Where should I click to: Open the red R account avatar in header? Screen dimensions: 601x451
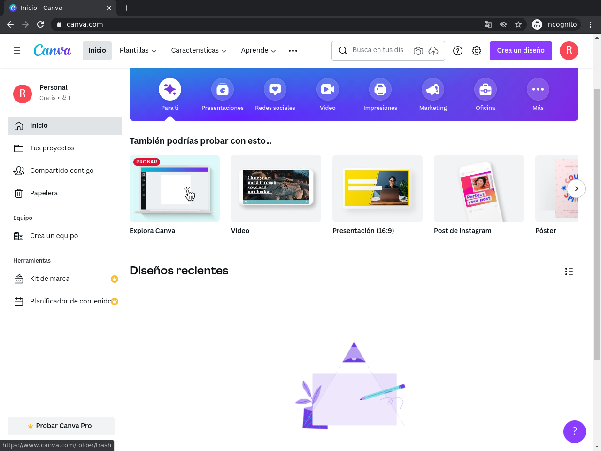click(569, 51)
